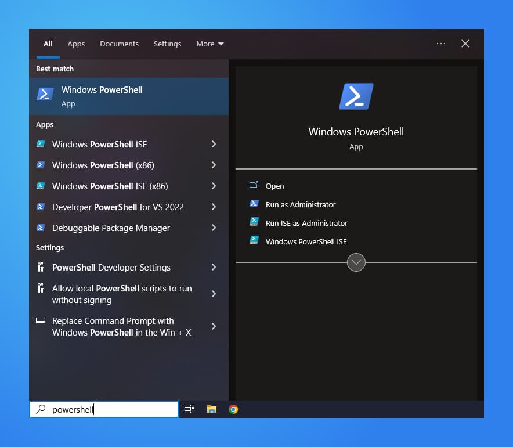Switch to the Documents tab
Screen dimensions: 513x447
coord(119,44)
